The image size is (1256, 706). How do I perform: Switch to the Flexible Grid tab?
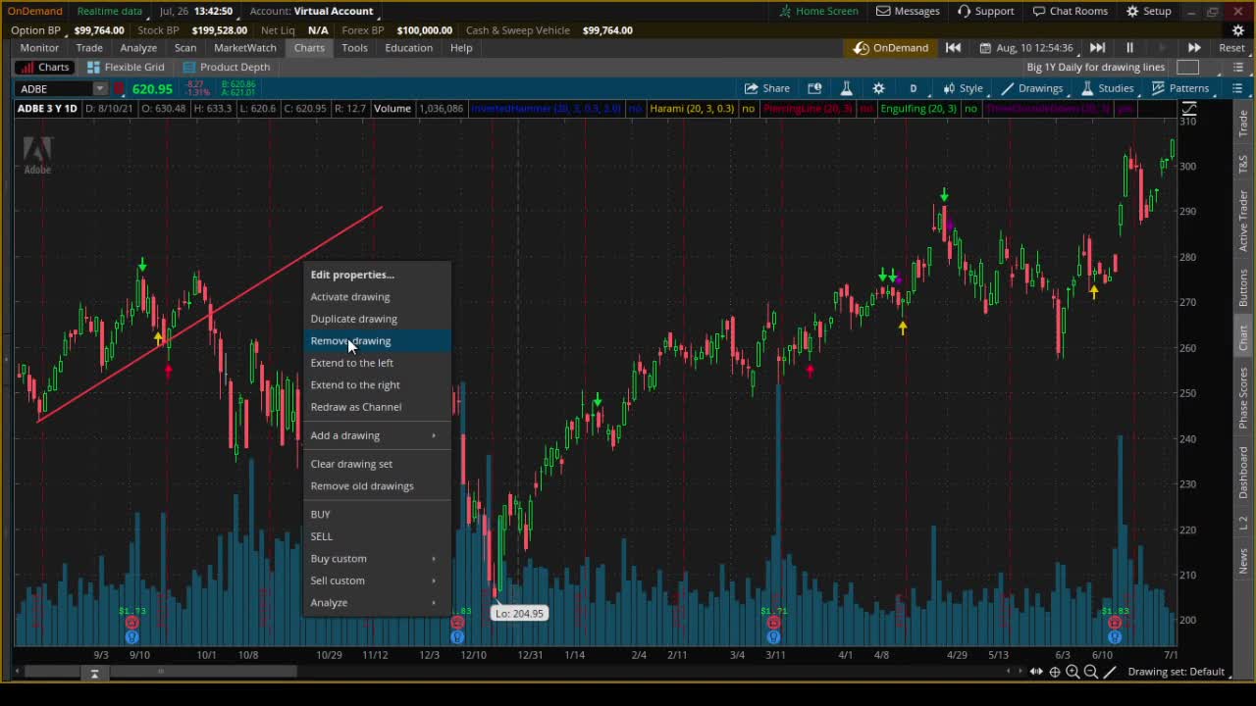click(x=125, y=67)
